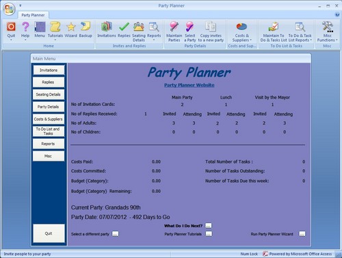Click Num Lock status bar indicator
Viewport: 342px width, 258px height.
coord(249,254)
